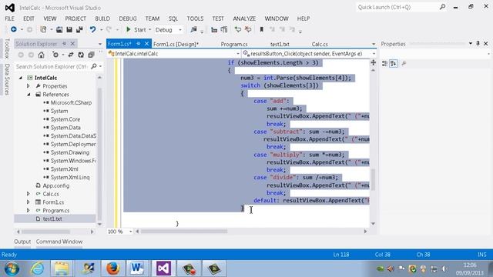This screenshot has width=493, height=277.
Task: Open the TOOLS menu
Action: pyautogui.click(x=195, y=18)
